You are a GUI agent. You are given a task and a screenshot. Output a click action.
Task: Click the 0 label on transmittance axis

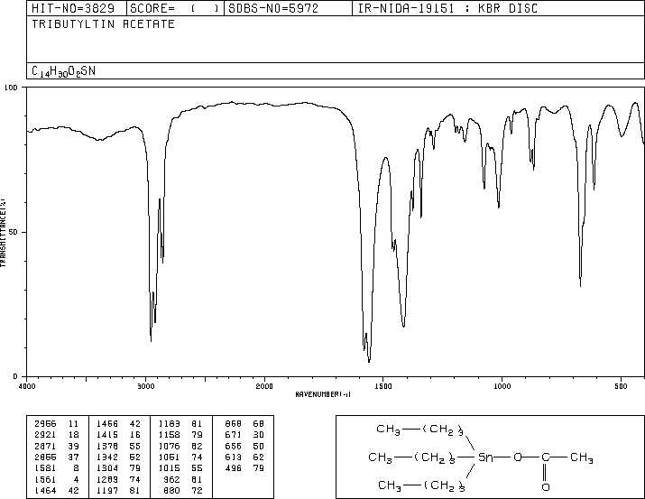click(x=15, y=376)
